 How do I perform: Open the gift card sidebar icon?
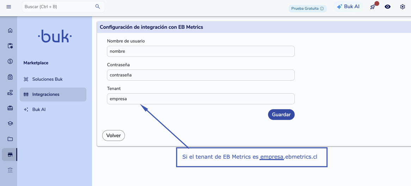click(x=10, y=108)
